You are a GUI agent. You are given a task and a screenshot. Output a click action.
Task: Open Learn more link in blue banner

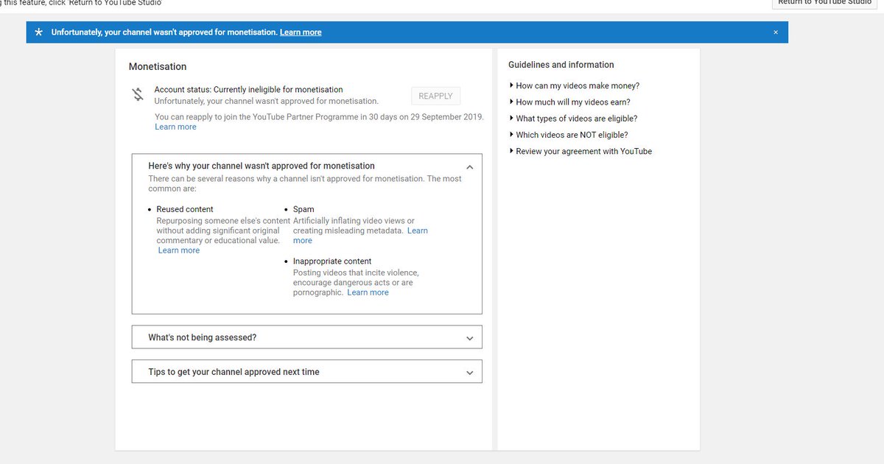pyautogui.click(x=301, y=32)
